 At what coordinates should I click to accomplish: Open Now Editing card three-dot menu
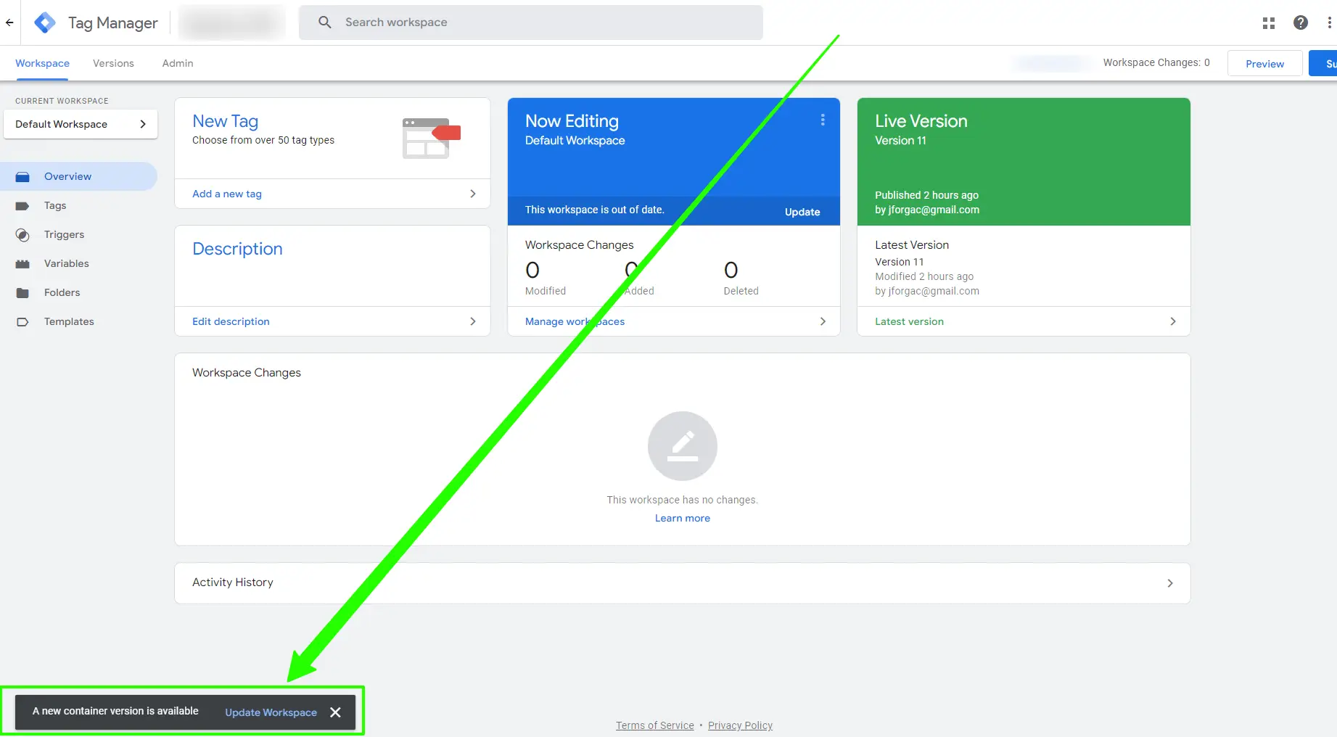[x=823, y=120]
